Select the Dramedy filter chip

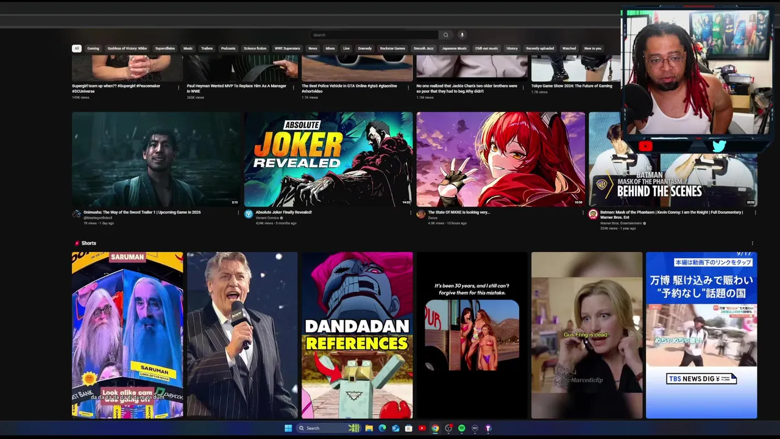tap(365, 48)
